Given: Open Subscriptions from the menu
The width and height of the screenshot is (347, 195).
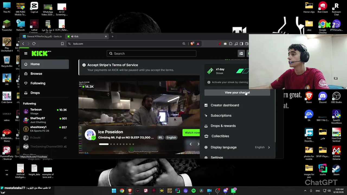Looking at the screenshot, I should click(x=237, y=115).
